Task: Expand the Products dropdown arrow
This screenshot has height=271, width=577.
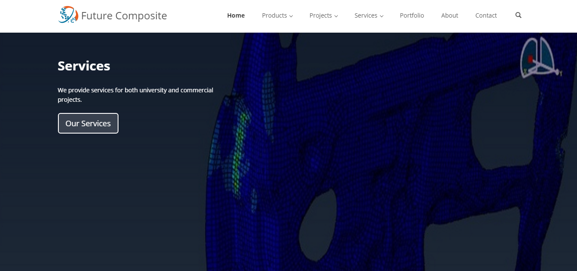Action: click(x=291, y=16)
